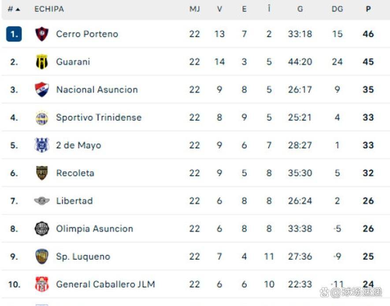Select the 2 de Mayo crest
This screenshot has height=306, width=390.
click(x=42, y=146)
